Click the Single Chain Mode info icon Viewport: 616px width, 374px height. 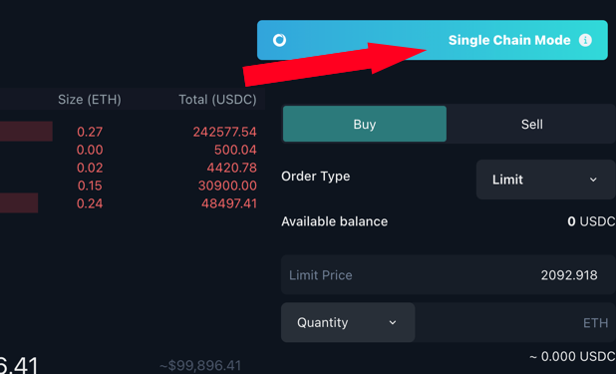point(585,40)
